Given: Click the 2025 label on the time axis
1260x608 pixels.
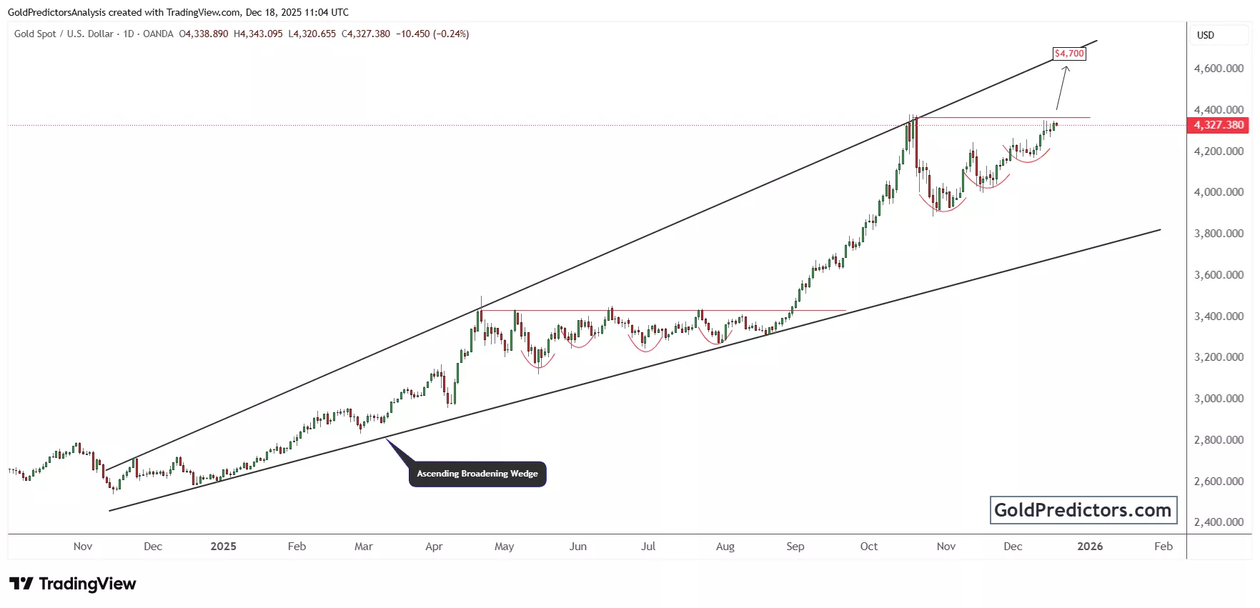Looking at the screenshot, I should click(x=223, y=547).
